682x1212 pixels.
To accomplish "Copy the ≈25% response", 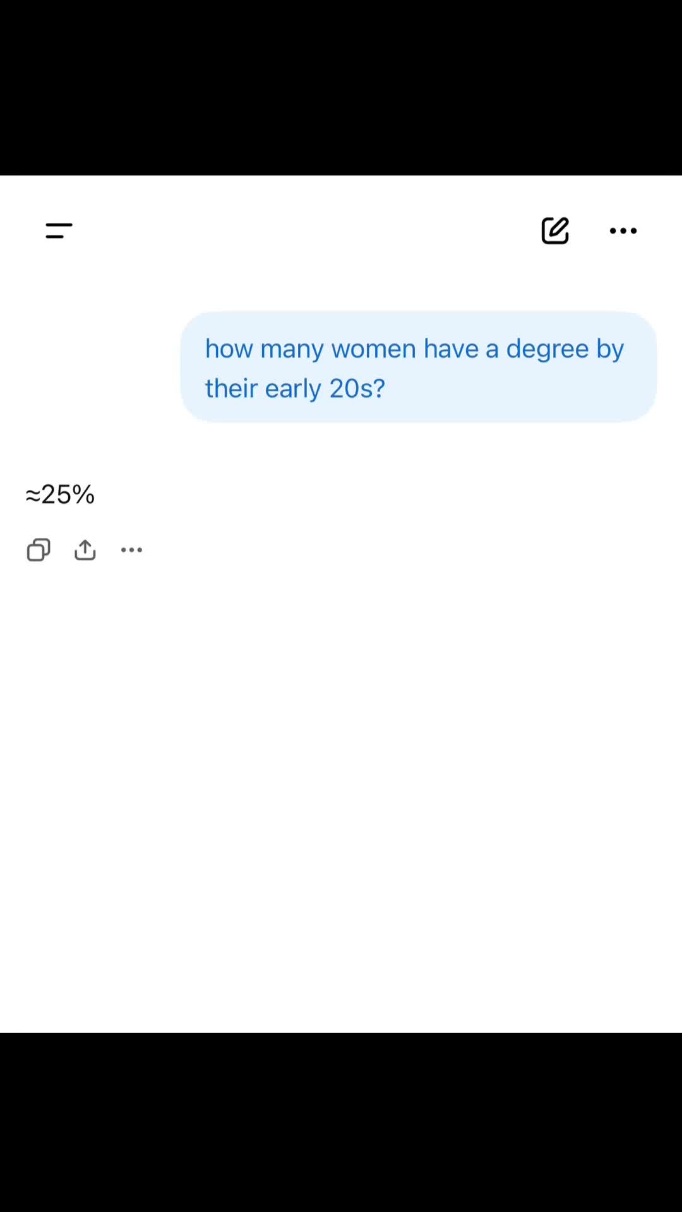I will pos(39,550).
